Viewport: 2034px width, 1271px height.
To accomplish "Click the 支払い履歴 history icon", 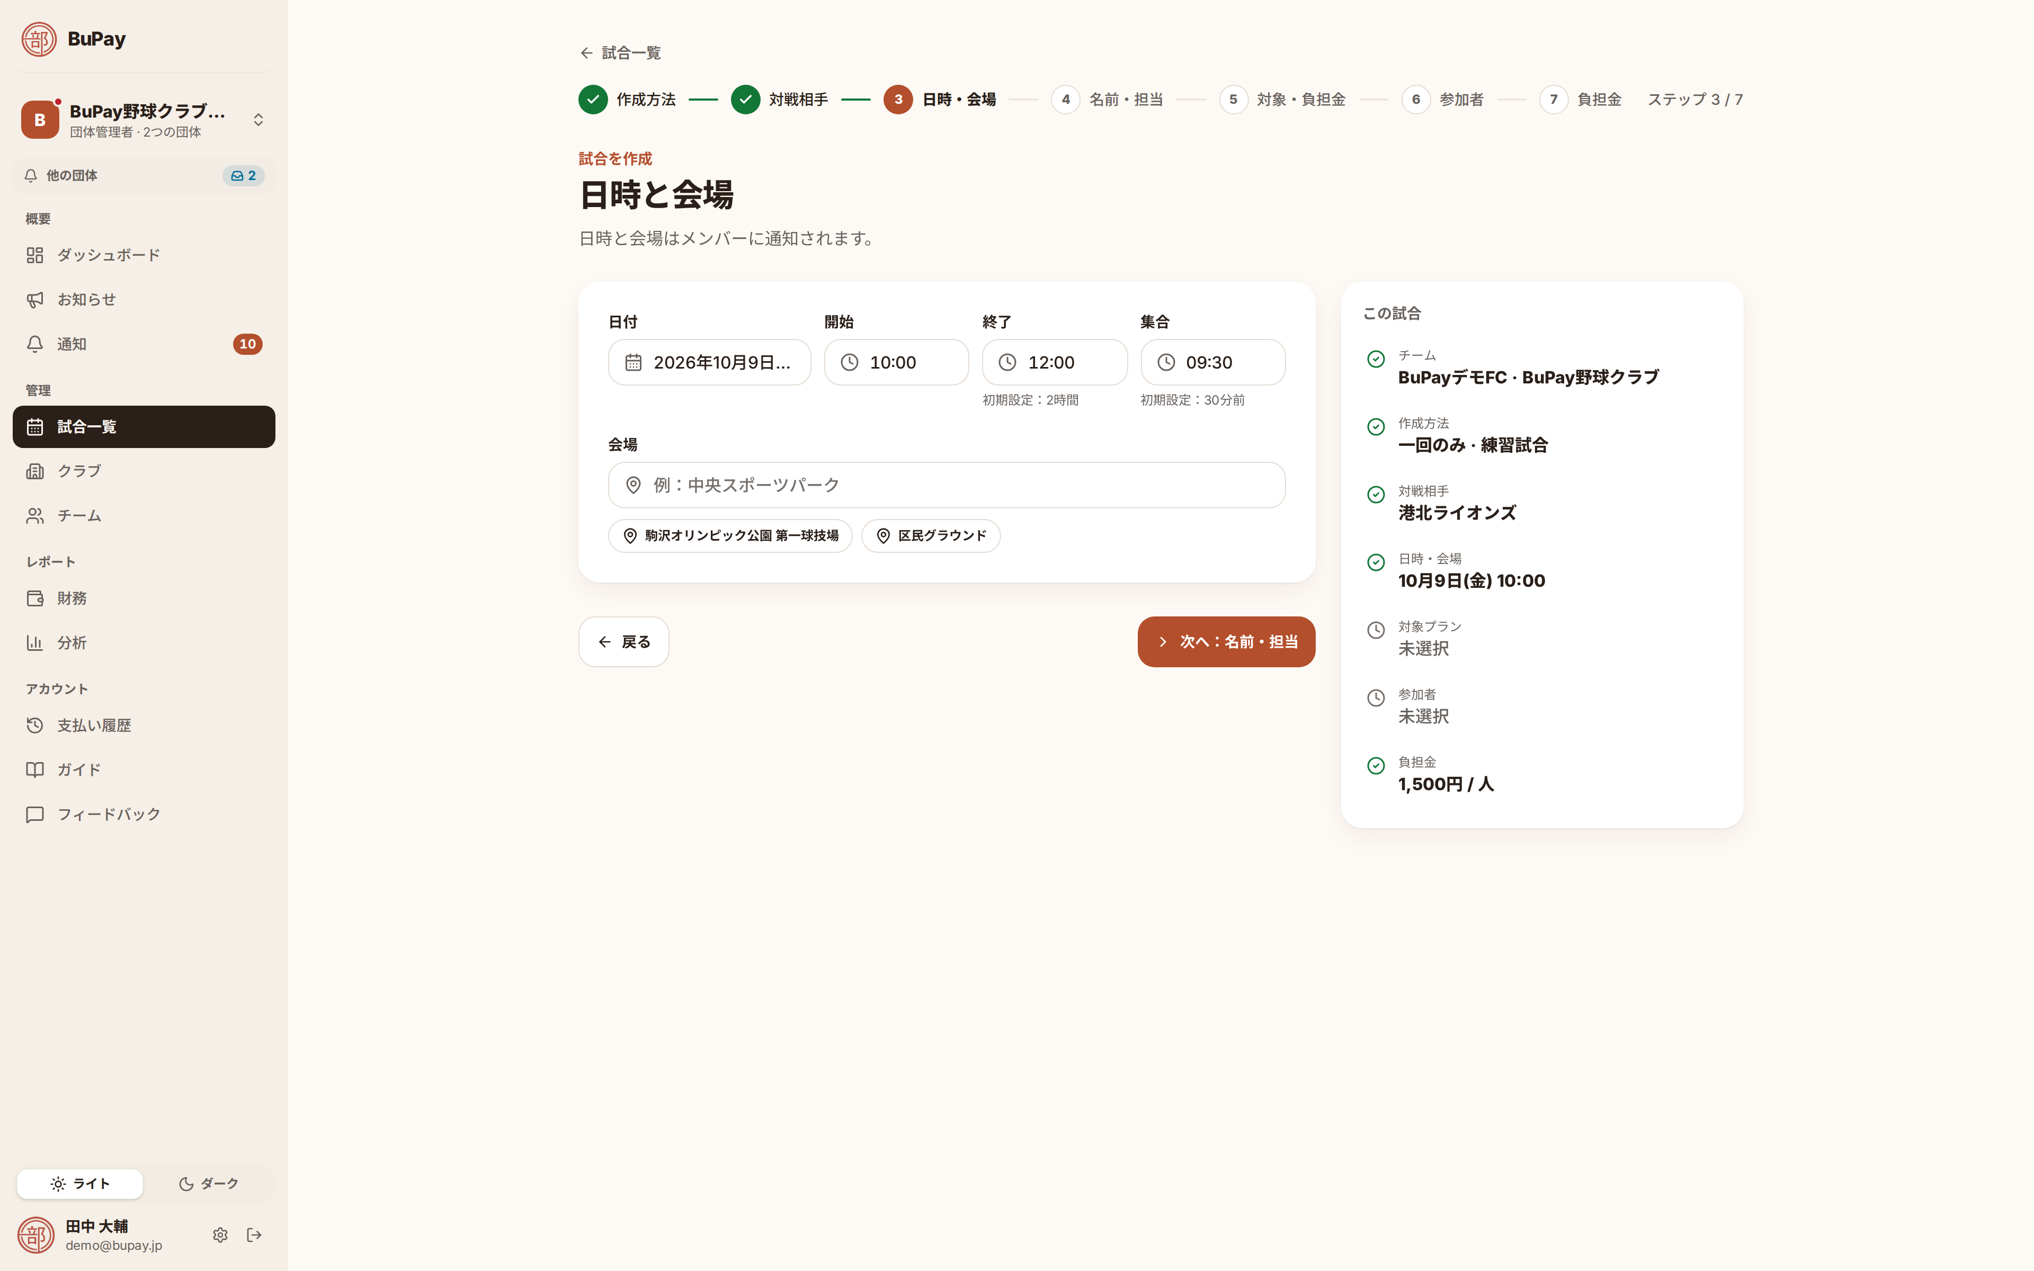I will (x=34, y=726).
